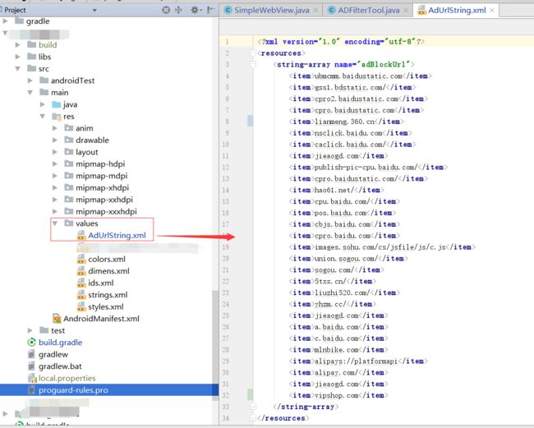Image resolution: width=534 pixels, height=428 pixels.
Task: Select the mipmap-xxxhdpi folder
Action: pyautogui.click(x=106, y=212)
